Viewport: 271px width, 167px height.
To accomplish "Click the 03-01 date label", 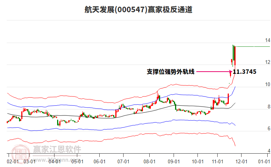I will pyautogui.click(x=29, y=162).
